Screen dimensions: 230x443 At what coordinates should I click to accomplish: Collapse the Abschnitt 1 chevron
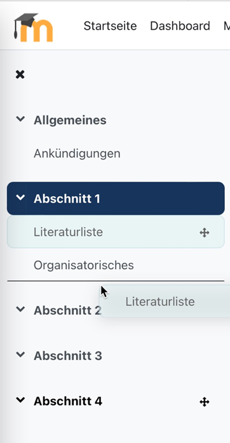[x=20, y=198]
